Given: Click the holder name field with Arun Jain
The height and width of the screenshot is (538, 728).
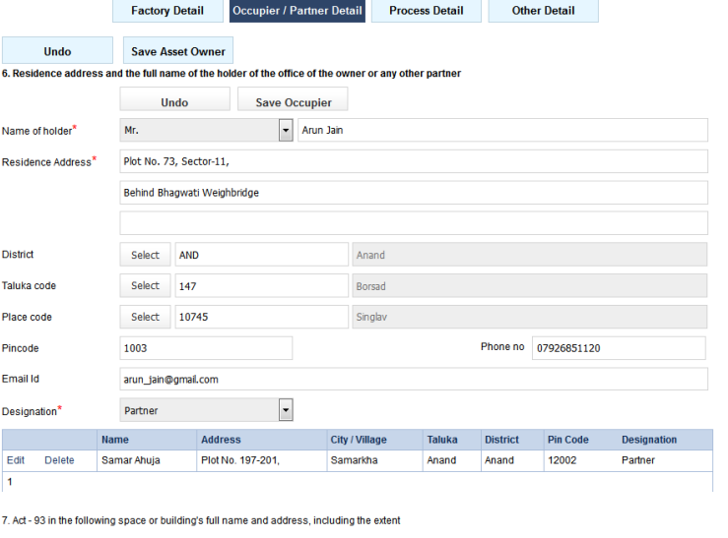Looking at the screenshot, I should pyautogui.click(x=502, y=130).
